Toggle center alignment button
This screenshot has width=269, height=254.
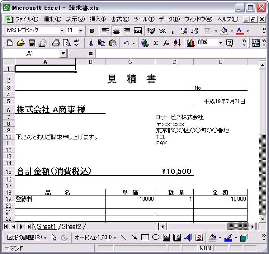[116, 31]
